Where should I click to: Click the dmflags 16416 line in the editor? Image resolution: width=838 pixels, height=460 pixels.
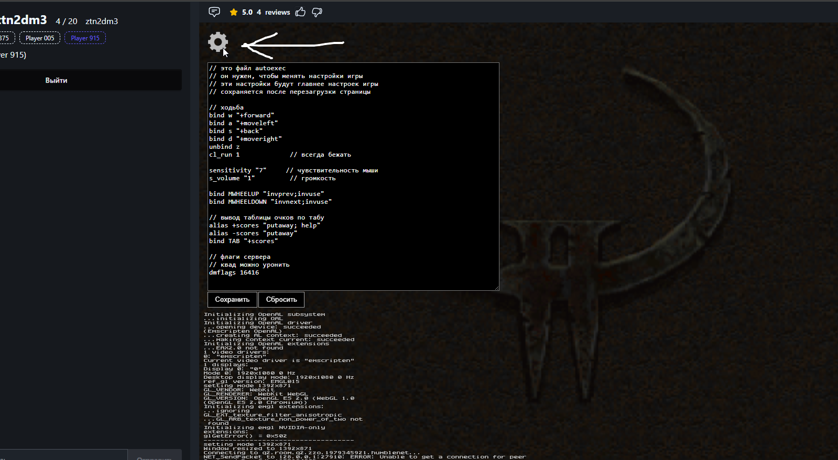click(234, 272)
